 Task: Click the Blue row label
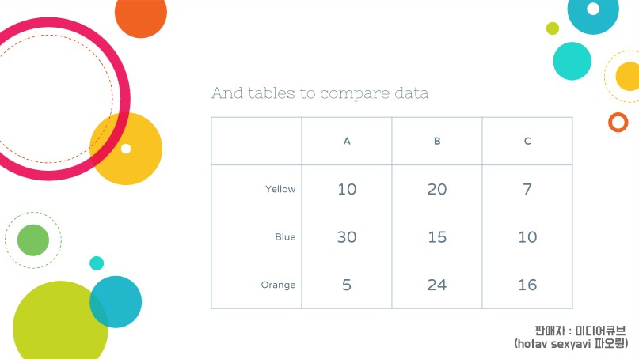[285, 237]
